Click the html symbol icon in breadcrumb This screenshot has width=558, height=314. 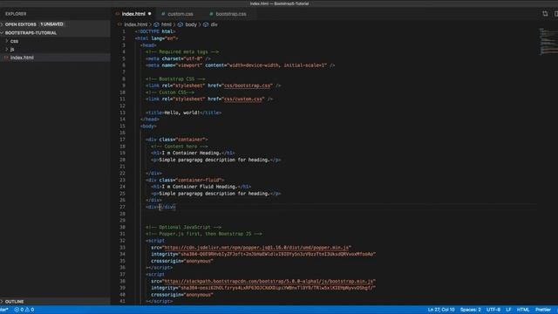(x=156, y=24)
